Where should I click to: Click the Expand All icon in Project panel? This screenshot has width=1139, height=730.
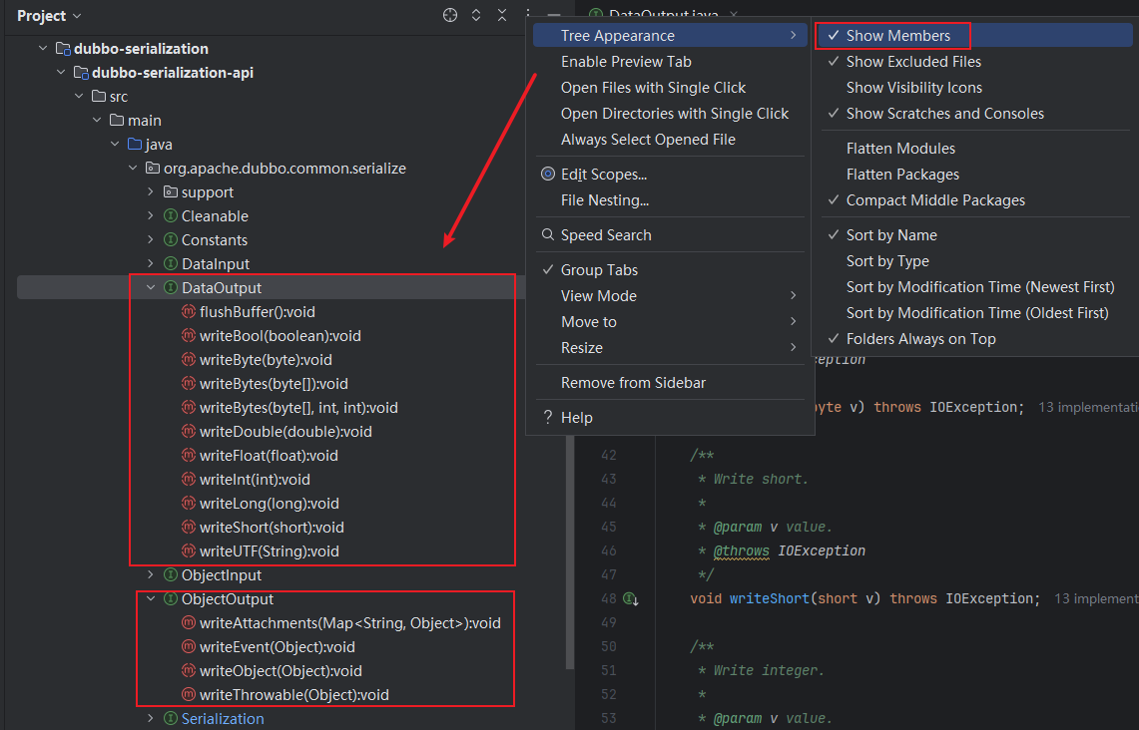[476, 16]
